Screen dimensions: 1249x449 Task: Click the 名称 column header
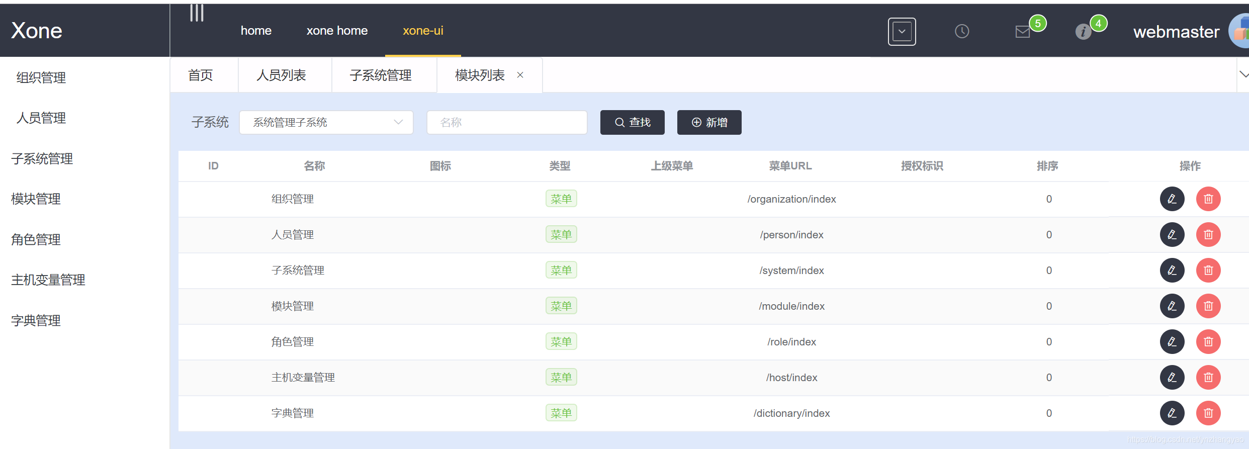(314, 166)
